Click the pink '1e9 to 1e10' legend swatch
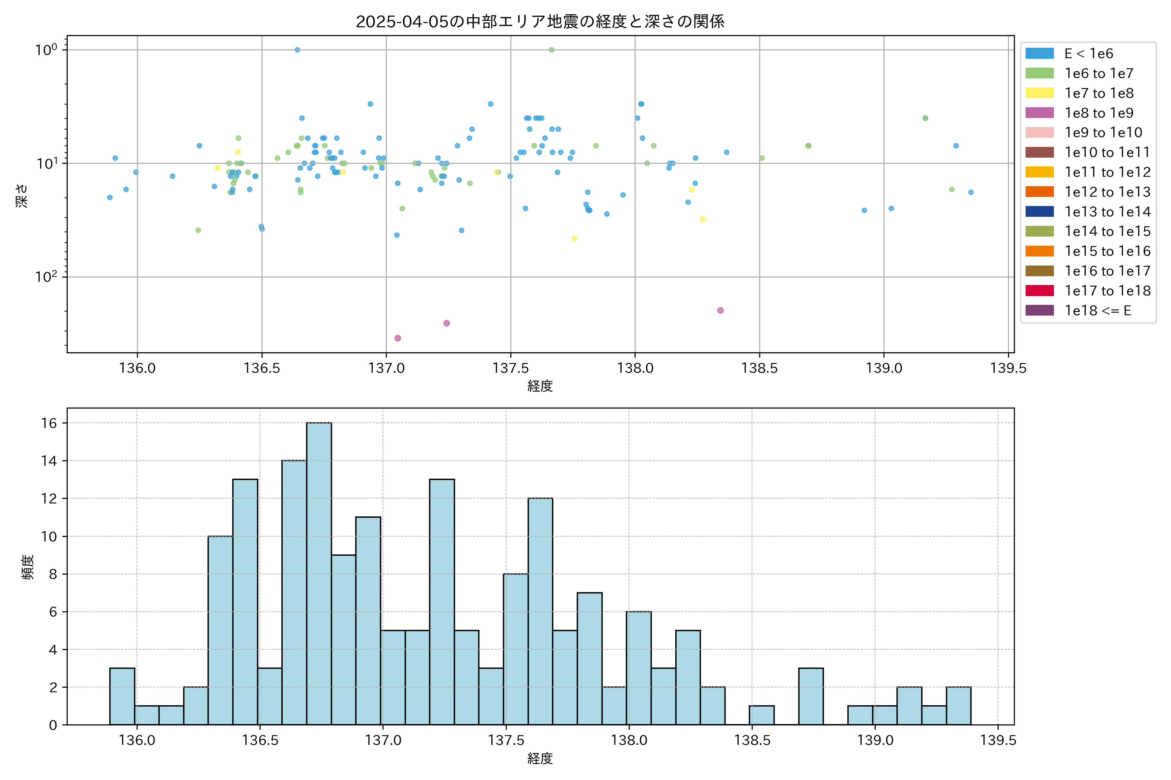The width and height of the screenshot is (1171, 780). pyautogui.click(x=1039, y=133)
